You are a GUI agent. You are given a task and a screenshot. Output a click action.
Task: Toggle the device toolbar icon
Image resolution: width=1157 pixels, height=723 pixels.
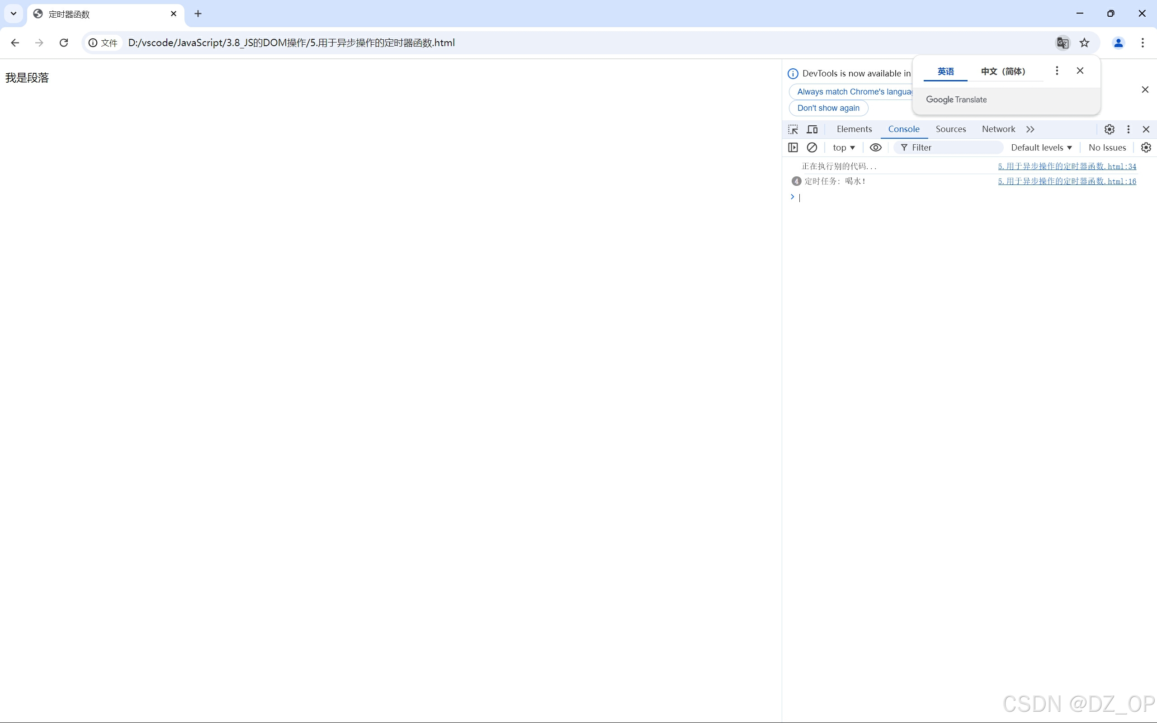pyautogui.click(x=812, y=129)
